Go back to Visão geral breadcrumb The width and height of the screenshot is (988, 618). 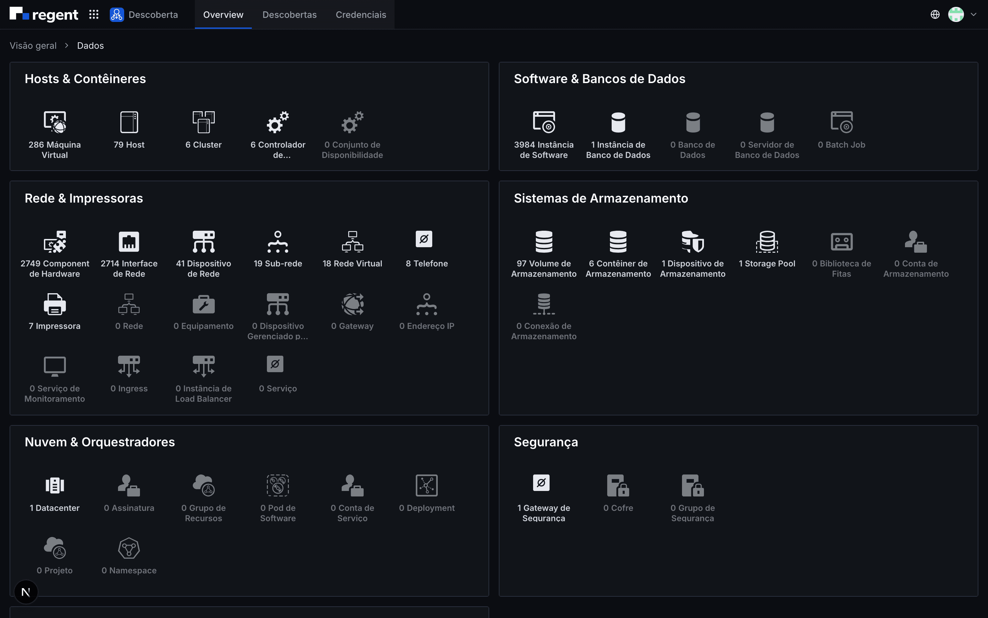33,45
